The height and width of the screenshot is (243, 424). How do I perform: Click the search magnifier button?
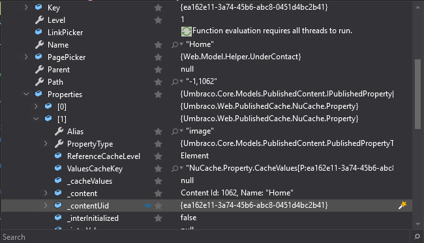[417, 236]
